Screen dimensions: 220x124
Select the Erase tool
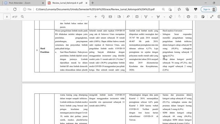170,17
